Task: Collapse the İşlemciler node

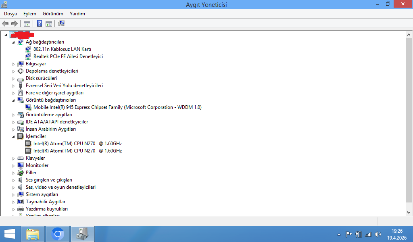Action: tap(13, 137)
